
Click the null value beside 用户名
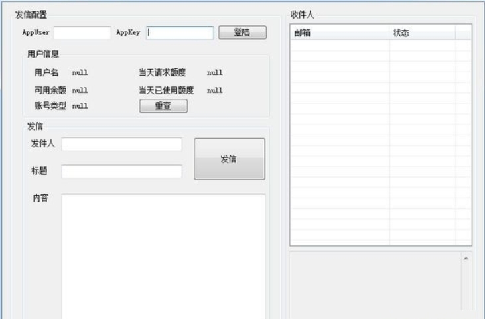[x=80, y=73]
